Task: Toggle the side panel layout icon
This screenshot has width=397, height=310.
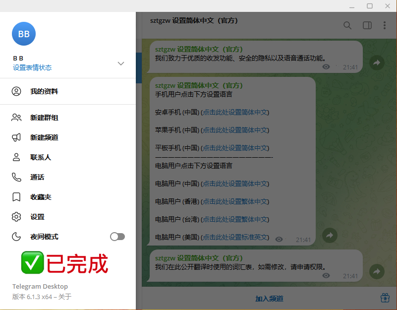Action: (x=367, y=25)
